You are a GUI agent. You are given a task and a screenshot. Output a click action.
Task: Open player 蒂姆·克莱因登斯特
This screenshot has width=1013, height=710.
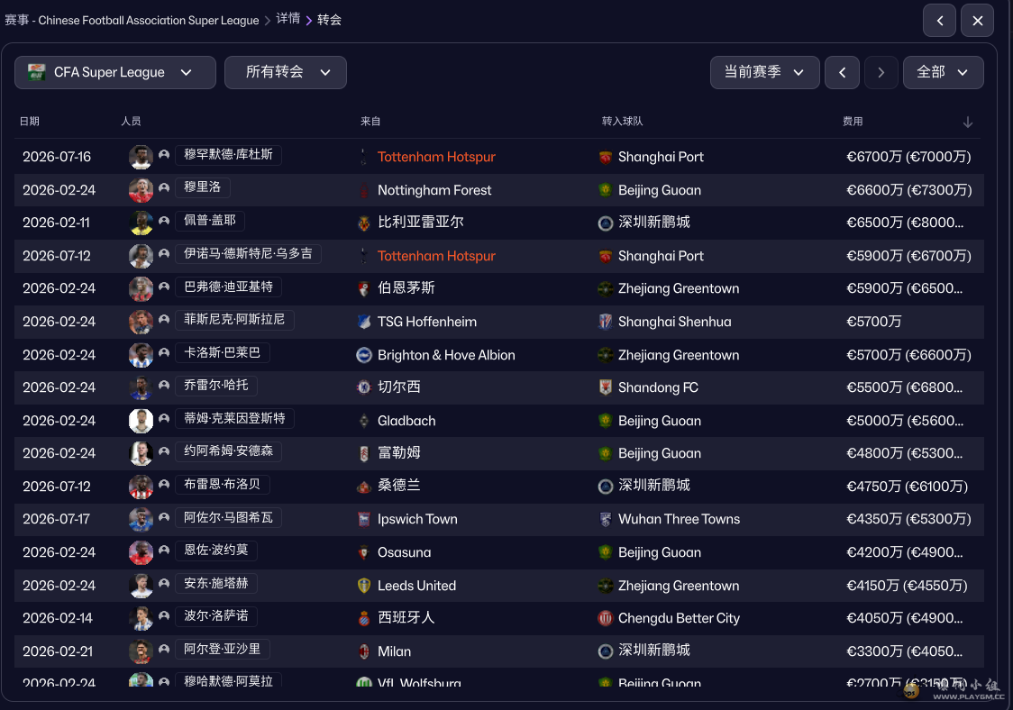[x=234, y=419]
